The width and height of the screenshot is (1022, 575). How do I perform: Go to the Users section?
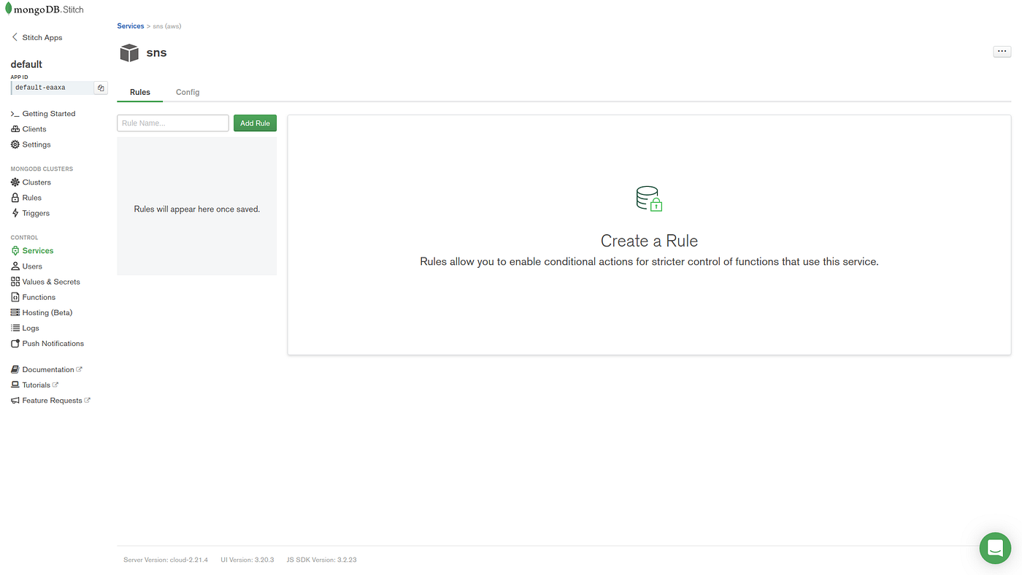click(31, 266)
